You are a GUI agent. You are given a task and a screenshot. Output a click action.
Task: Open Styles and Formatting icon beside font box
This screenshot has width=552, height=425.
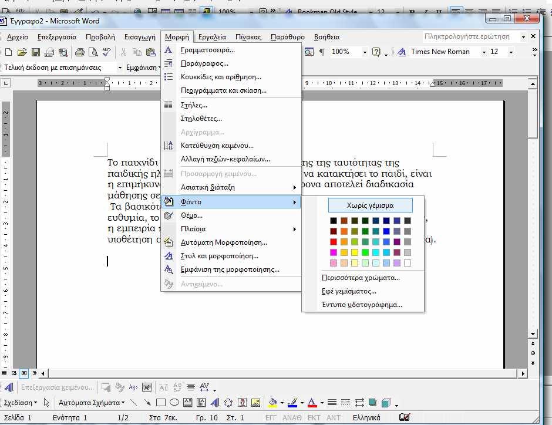401,52
